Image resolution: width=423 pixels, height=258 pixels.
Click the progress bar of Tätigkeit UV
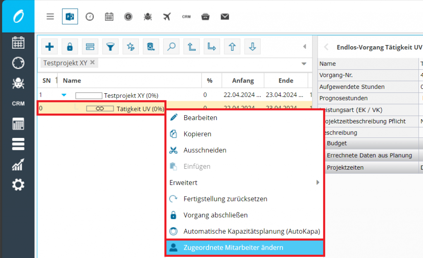pos(100,108)
